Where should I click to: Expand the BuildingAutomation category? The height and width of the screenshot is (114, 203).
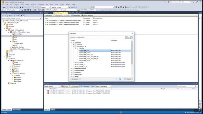[71, 69]
